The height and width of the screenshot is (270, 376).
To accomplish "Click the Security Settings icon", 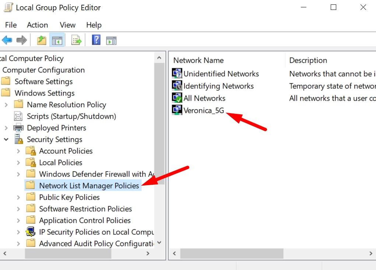I will pyautogui.click(x=18, y=139).
